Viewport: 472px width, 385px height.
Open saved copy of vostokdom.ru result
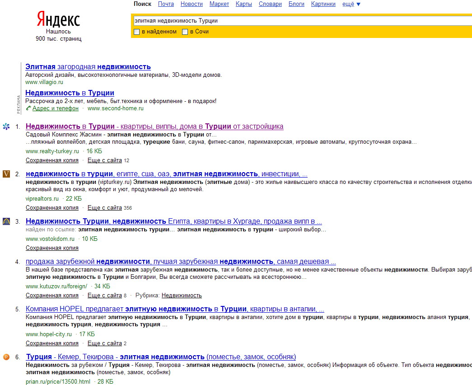pos(52,248)
